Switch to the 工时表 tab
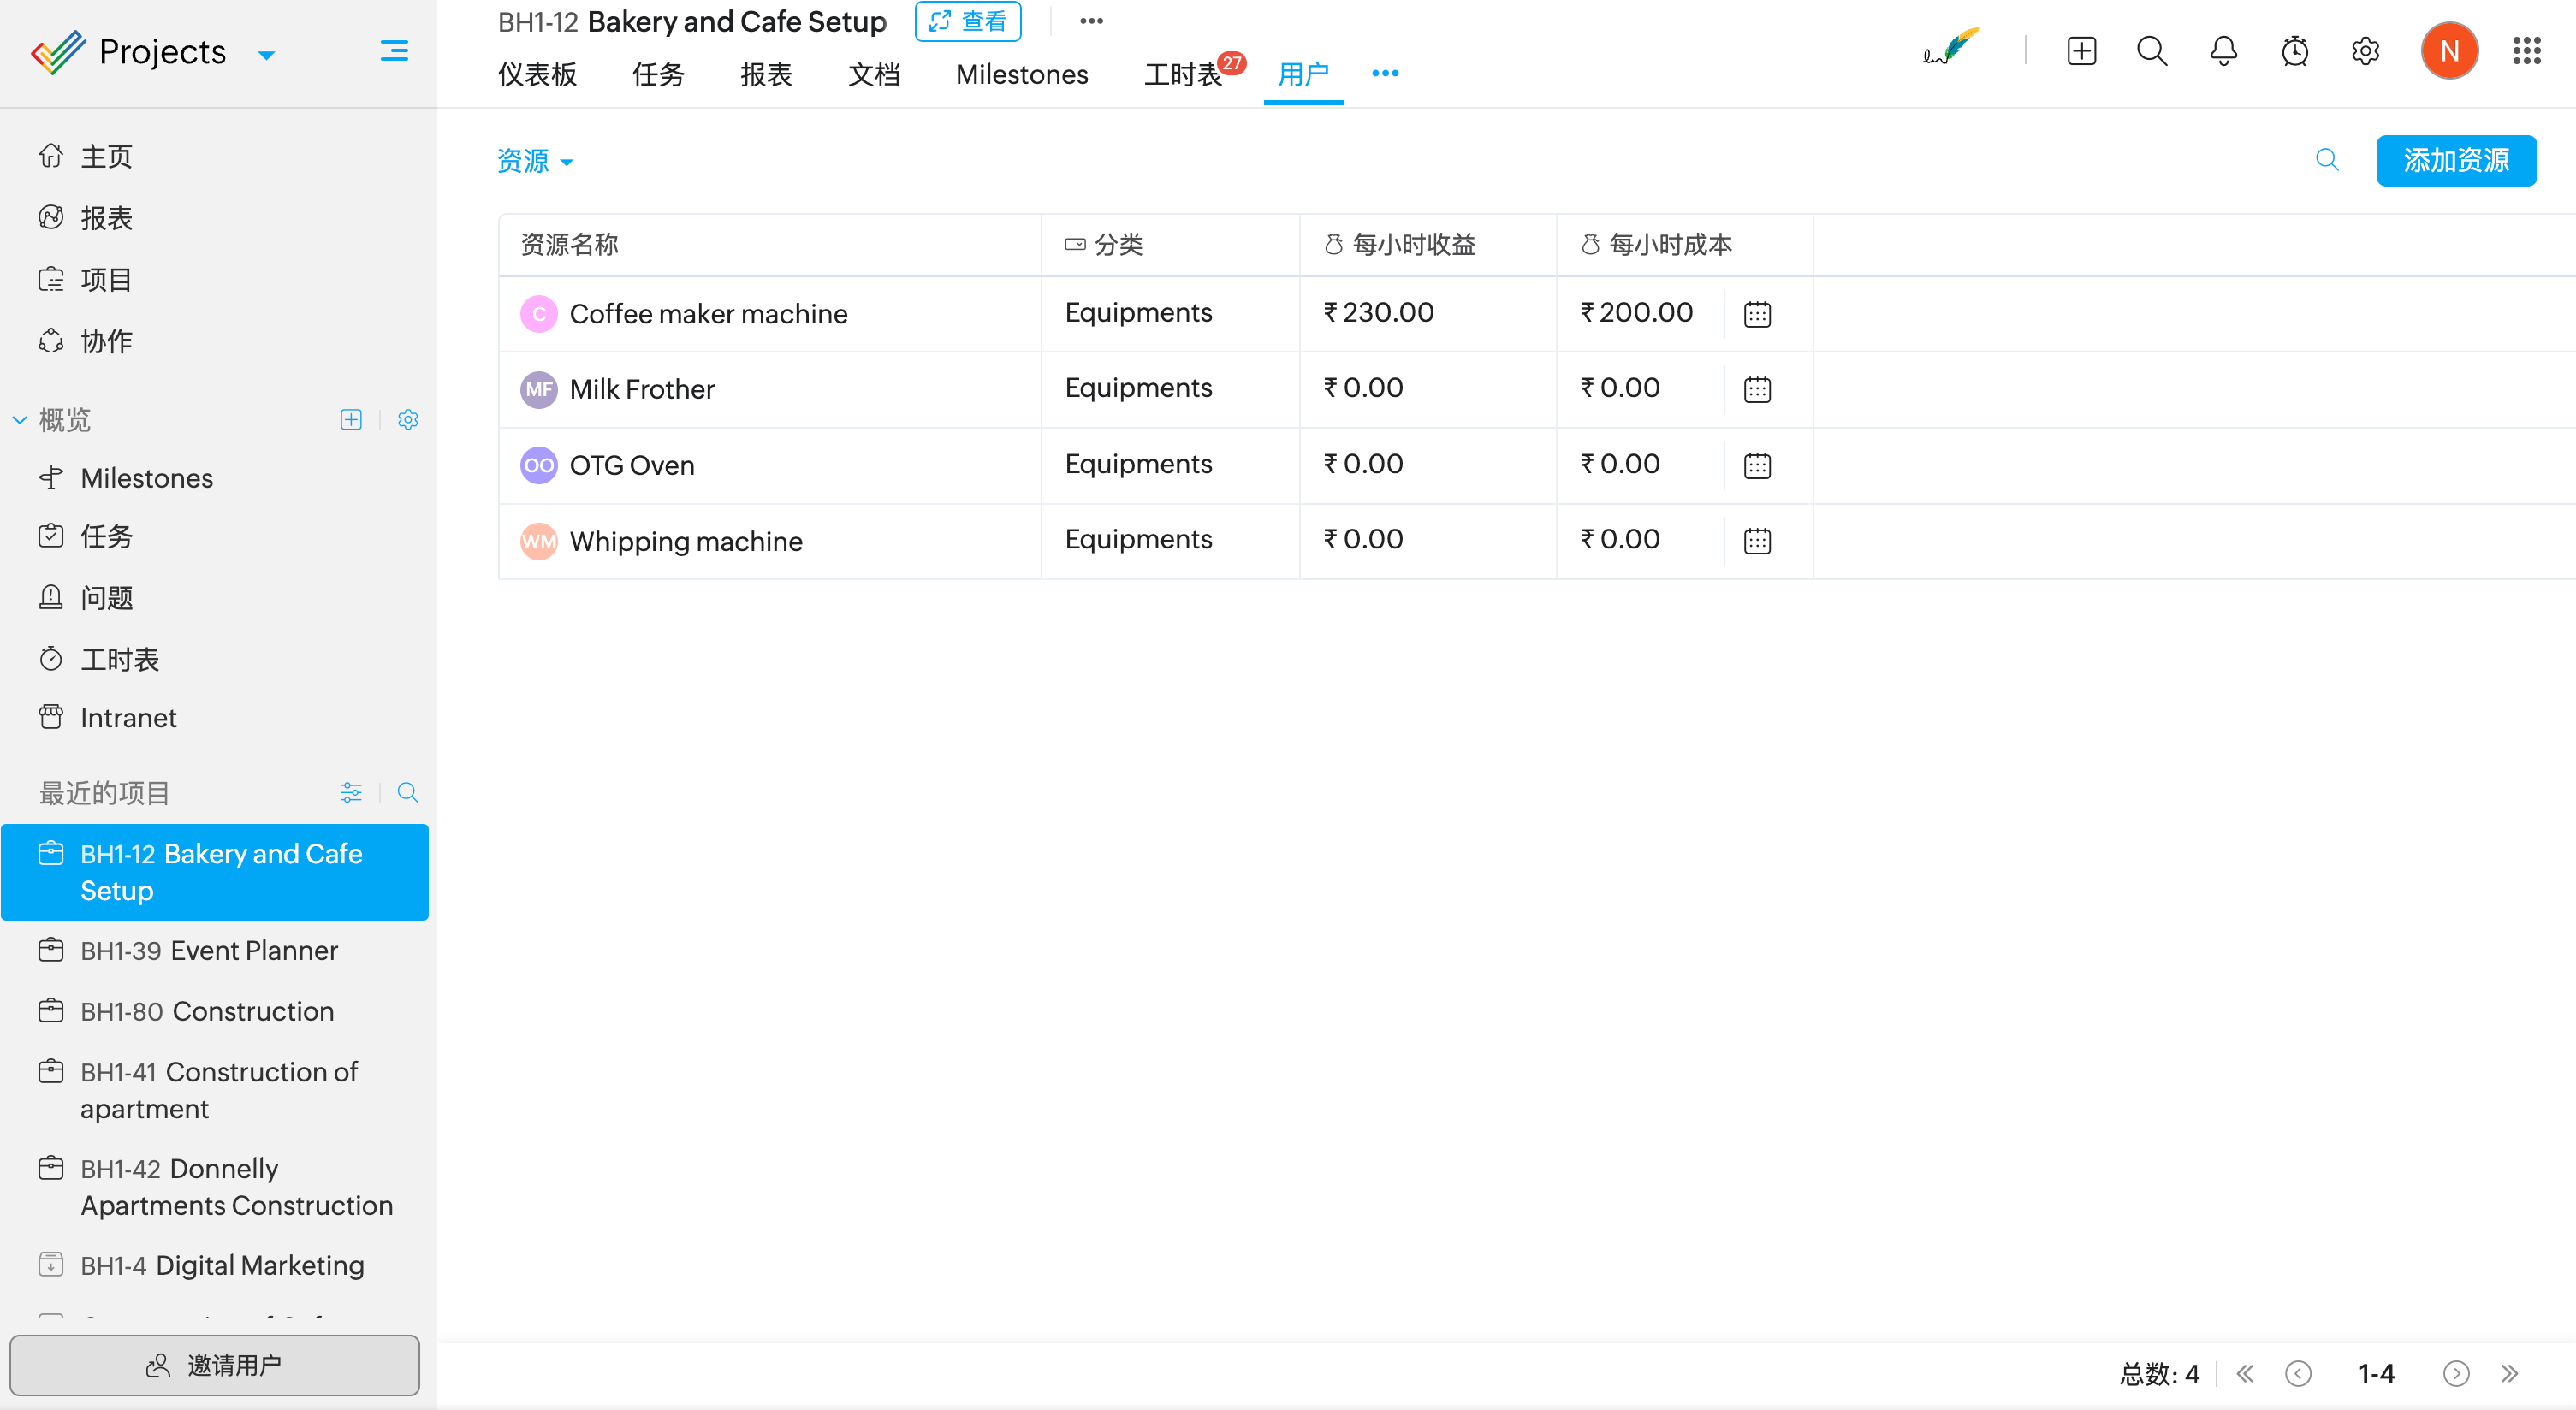 coord(1182,74)
